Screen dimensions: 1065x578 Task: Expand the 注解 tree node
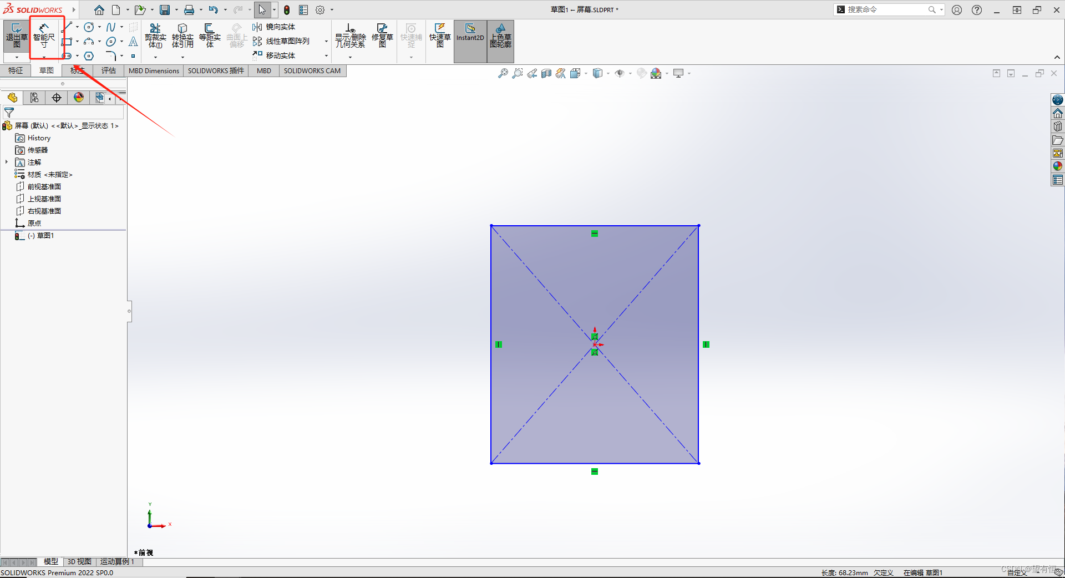[x=7, y=162]
